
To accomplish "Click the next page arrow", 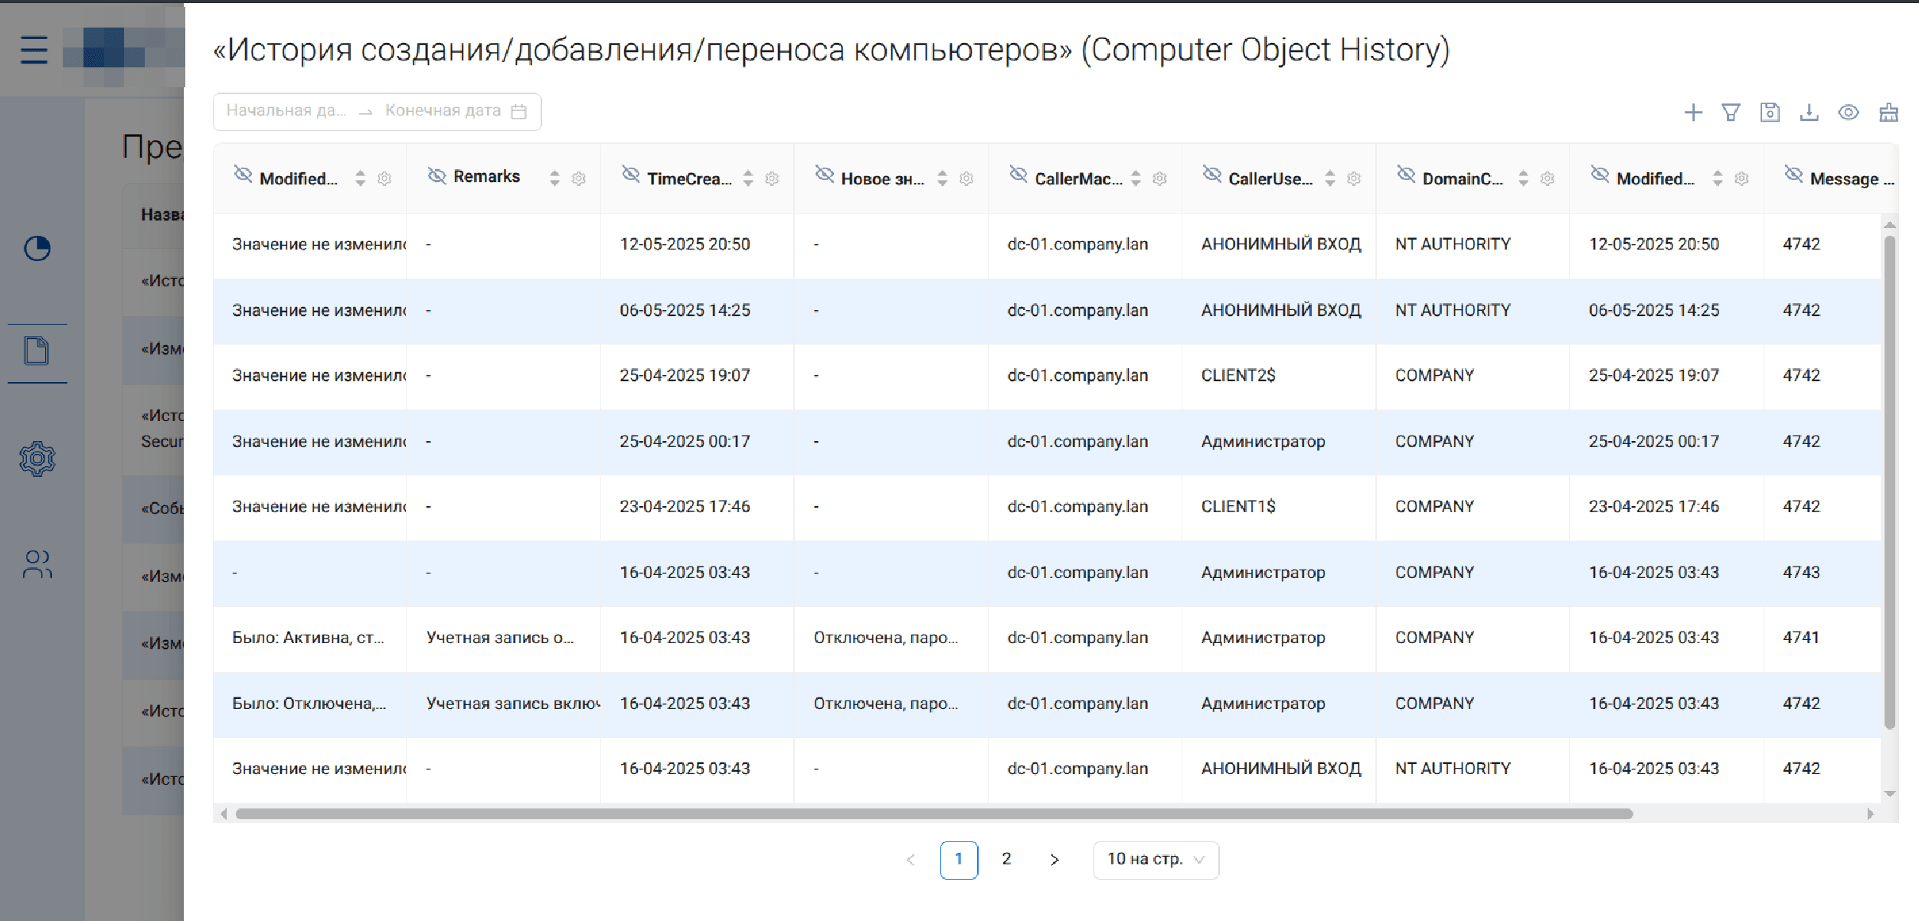I will tap(1054, 859).
